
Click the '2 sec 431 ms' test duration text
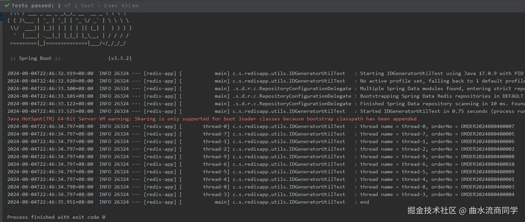121,6
